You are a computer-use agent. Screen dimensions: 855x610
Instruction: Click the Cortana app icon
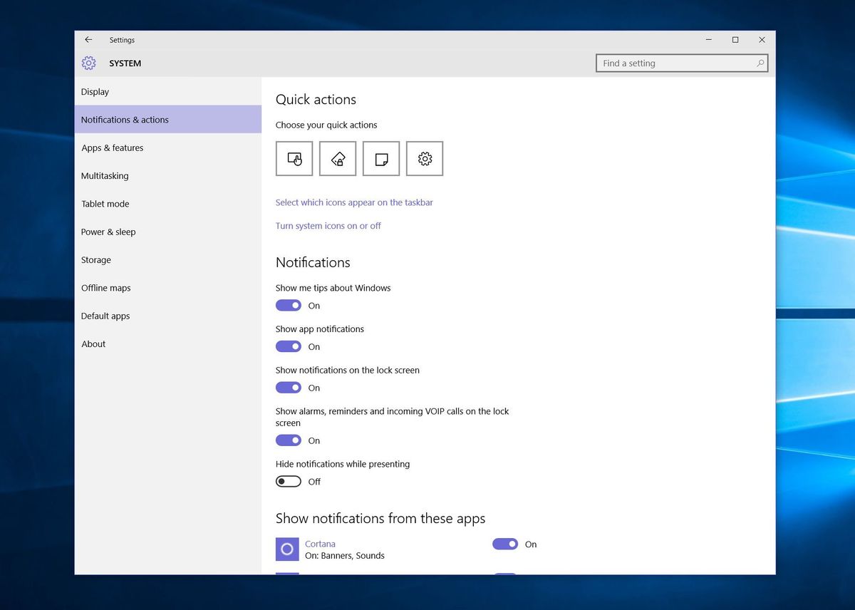pyautogui.click(x=287, y=549)
